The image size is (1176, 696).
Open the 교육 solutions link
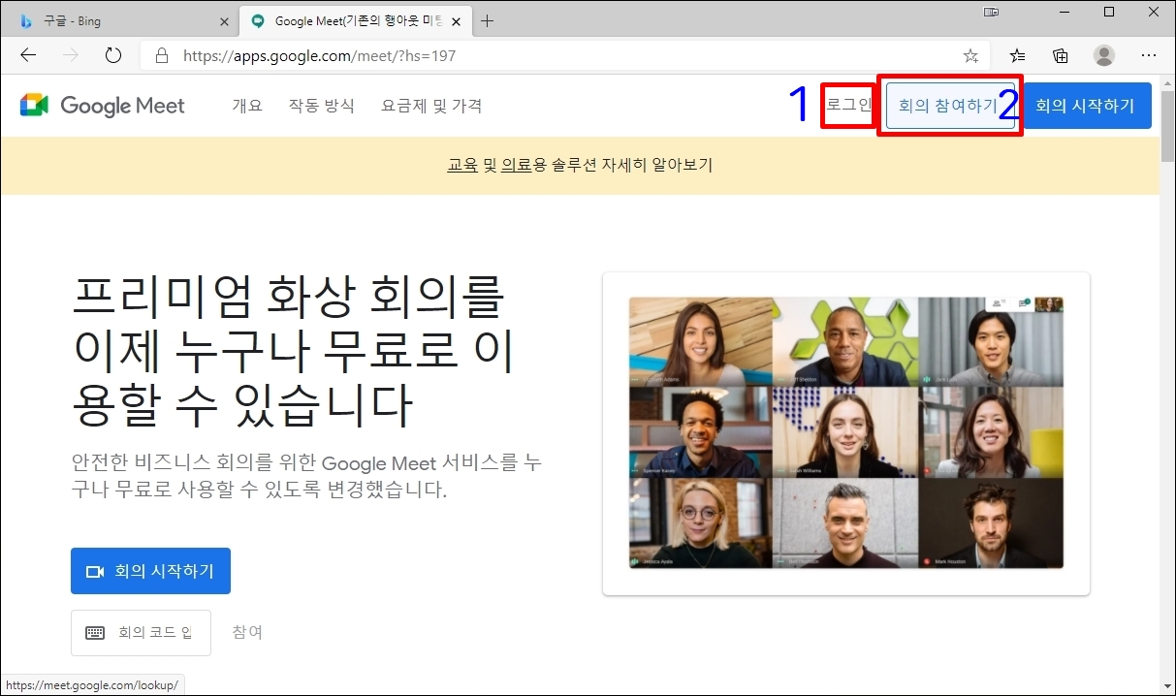pos(462,165)
